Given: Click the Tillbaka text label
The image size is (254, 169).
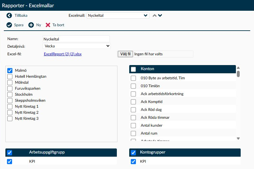Looking at the screenshot, I should pyautogui.click(x=21, y=15).
